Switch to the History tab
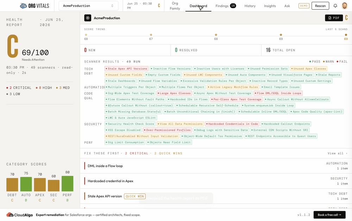 pos(250,6)
